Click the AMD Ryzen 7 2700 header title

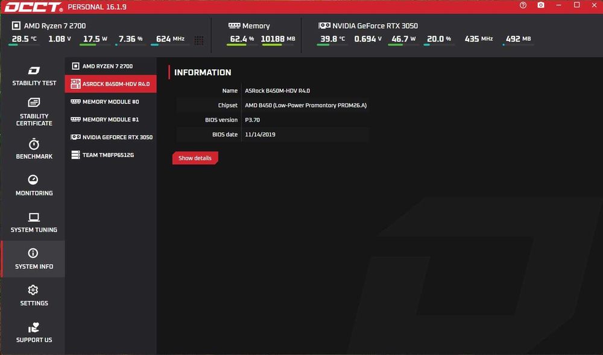click(x=55, y=26)
